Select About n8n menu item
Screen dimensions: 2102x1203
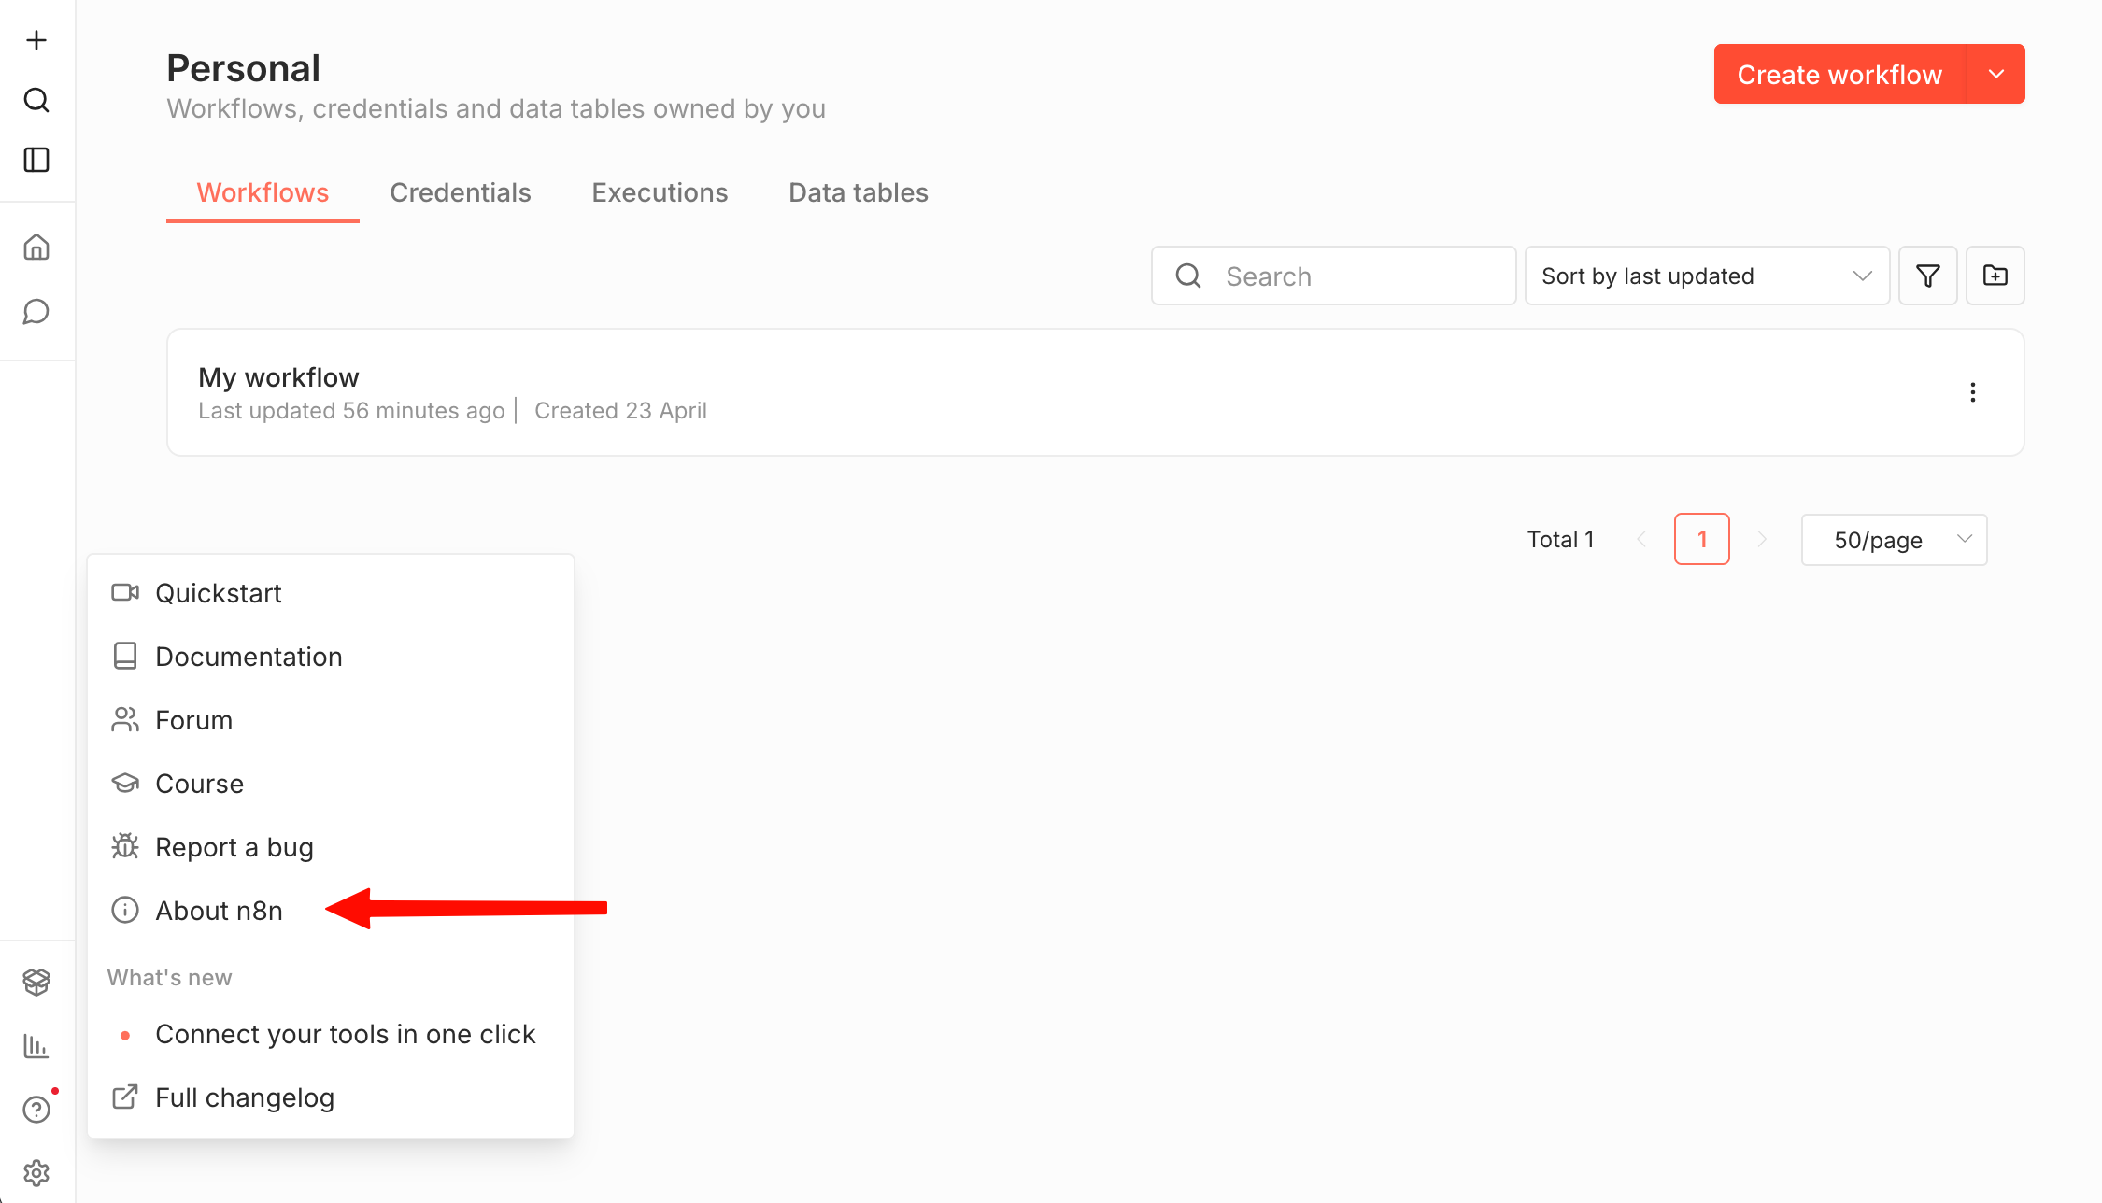(331, 911)
